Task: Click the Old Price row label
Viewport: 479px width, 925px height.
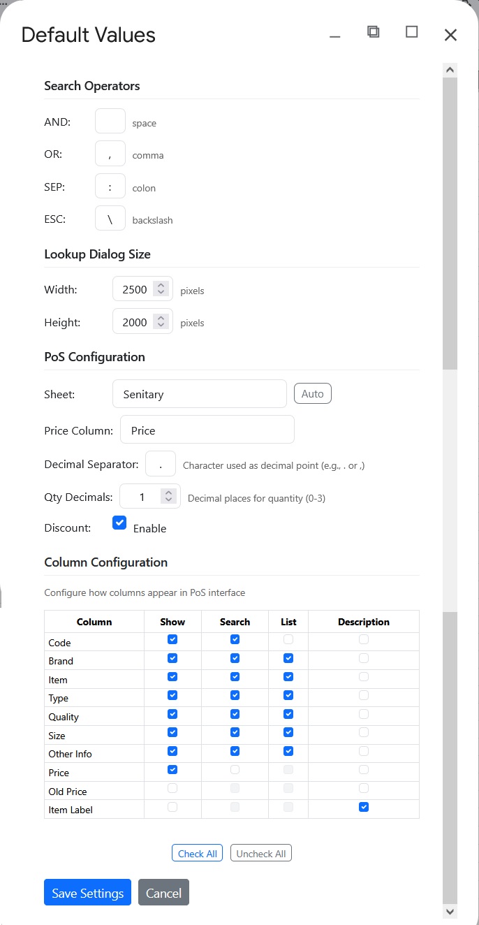Action: 68,792
